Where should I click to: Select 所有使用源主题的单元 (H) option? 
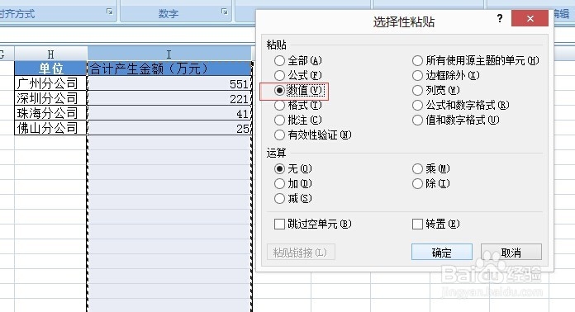click(x=476, y=60)
